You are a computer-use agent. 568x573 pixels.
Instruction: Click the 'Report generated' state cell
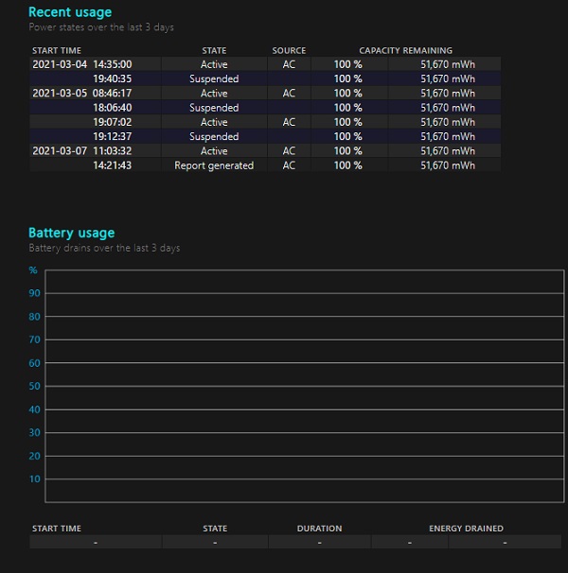(x=214, y=165)
